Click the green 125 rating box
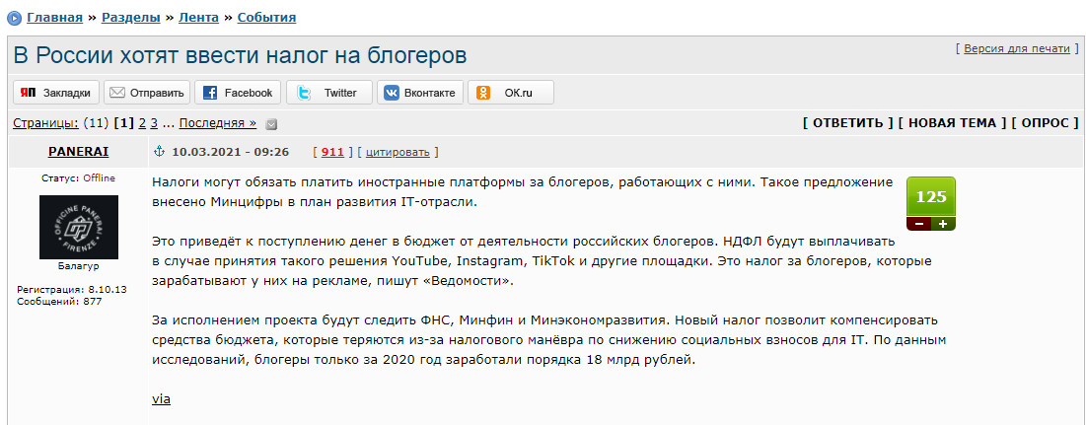The image size is (1086, 425). pyautogui.click(x=931, y=196)
